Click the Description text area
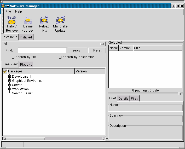The image size is (185, 149). (146, 134)
